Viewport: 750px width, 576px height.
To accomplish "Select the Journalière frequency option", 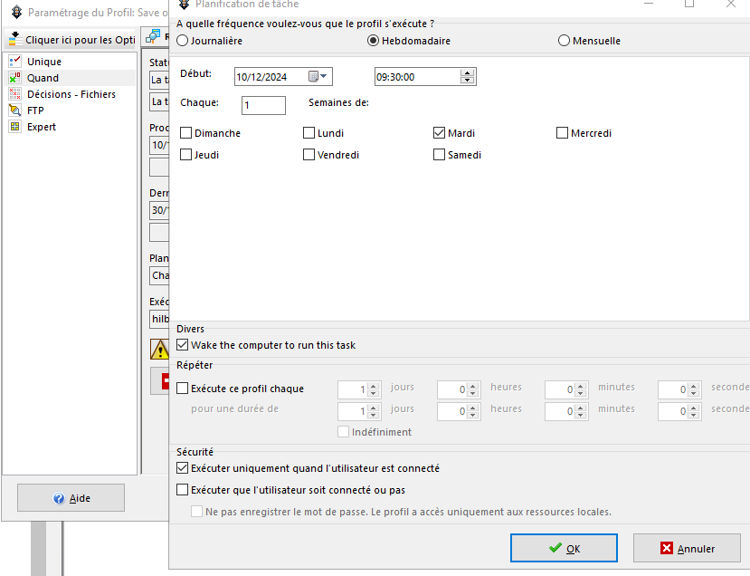I will click(184, 41).
